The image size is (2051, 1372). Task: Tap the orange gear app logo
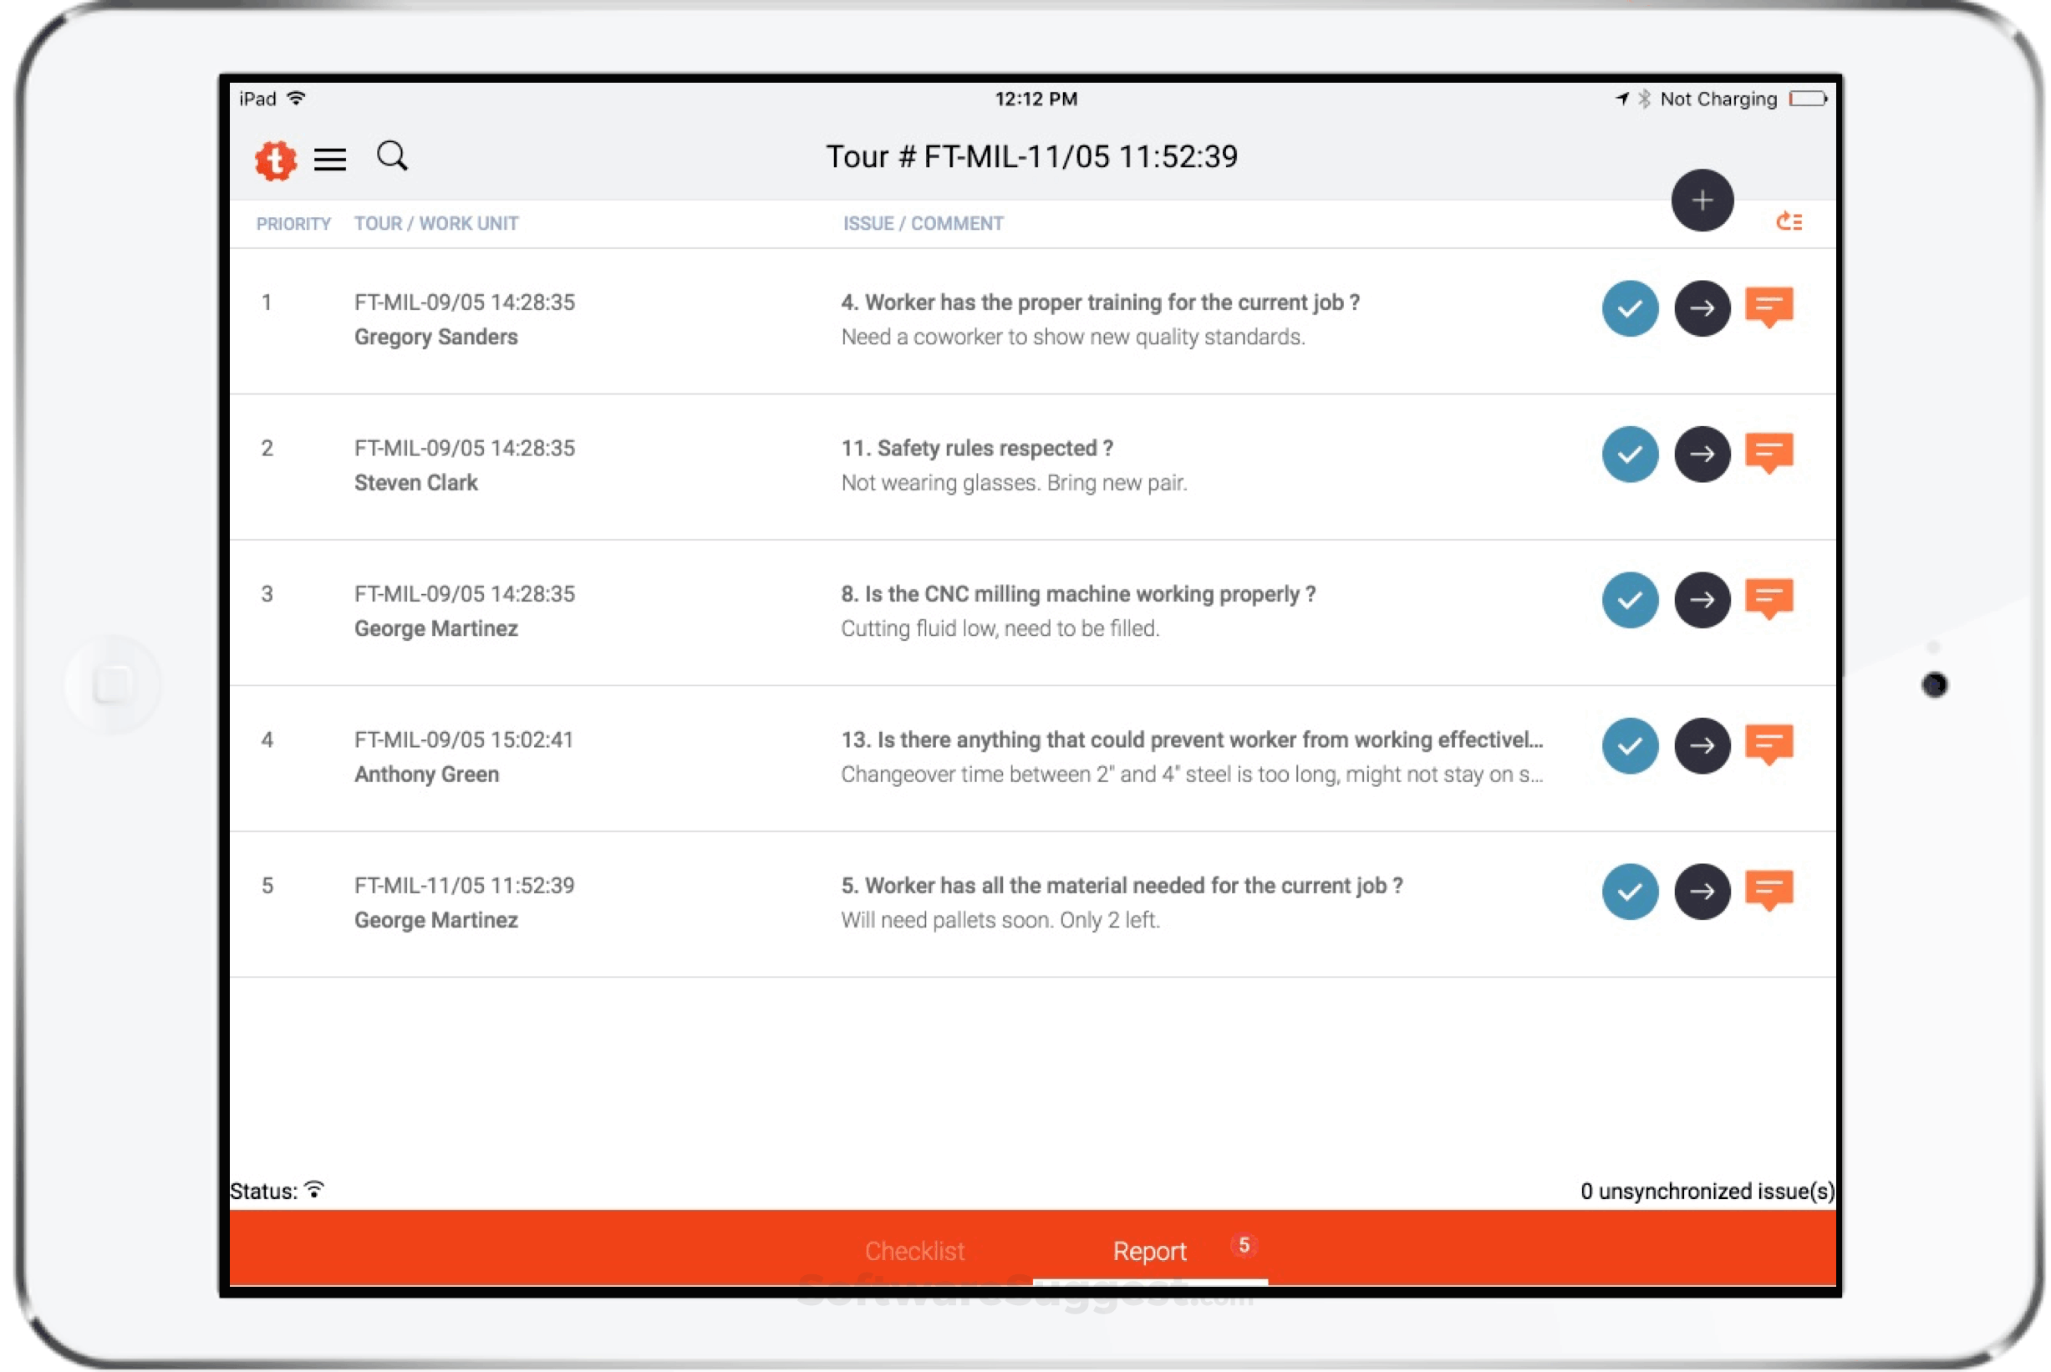(x=276, y=161)
